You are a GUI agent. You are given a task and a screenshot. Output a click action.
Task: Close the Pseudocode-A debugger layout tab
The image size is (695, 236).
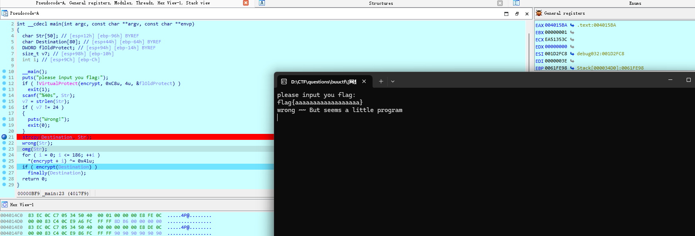(x=246, y=3)
